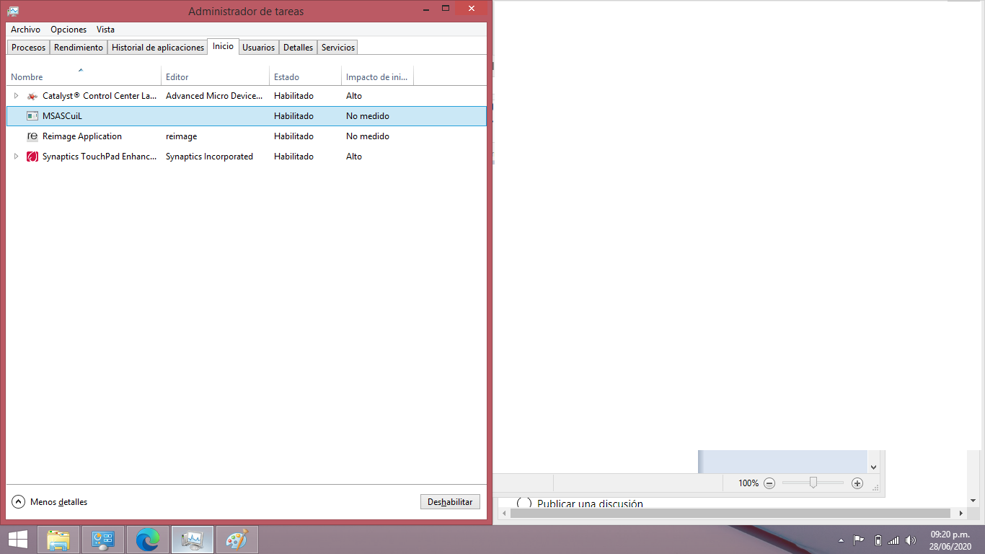Click the 'reimage' editor cell
Screen dimensions: 985x554
181,136
